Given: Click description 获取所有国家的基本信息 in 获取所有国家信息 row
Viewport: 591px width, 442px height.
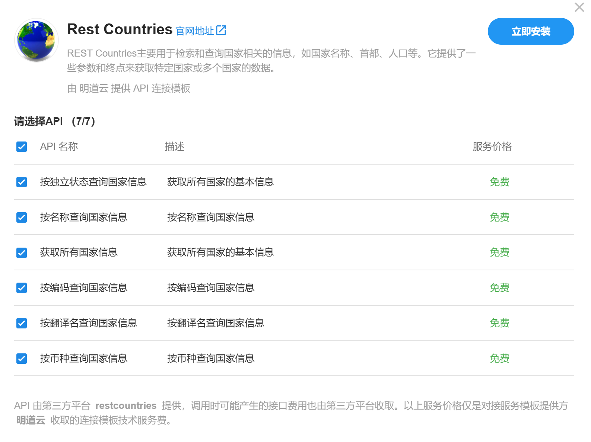Looking at the screenshot, I should [x=220, y=252].
